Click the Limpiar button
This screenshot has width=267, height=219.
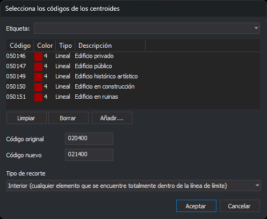[x=26, y=118]
